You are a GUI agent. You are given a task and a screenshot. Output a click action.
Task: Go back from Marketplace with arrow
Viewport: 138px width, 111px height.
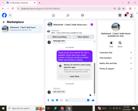(4, 22)
